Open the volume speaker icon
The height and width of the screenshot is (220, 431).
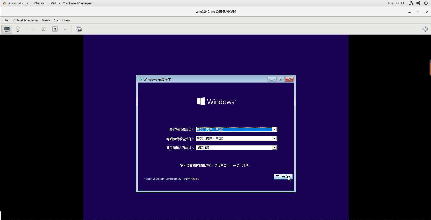(418, 3)
